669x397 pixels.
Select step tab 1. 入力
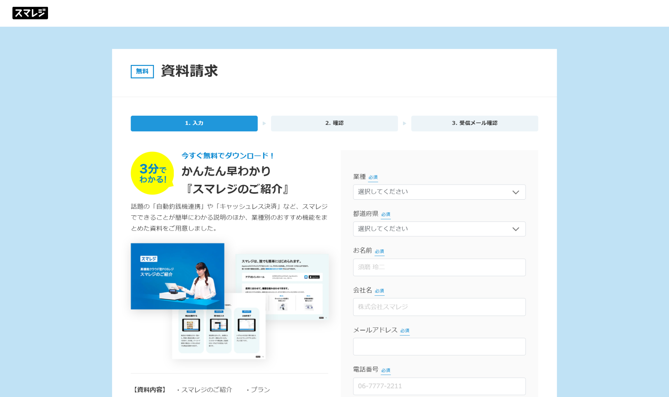click(x=194, y=123)
